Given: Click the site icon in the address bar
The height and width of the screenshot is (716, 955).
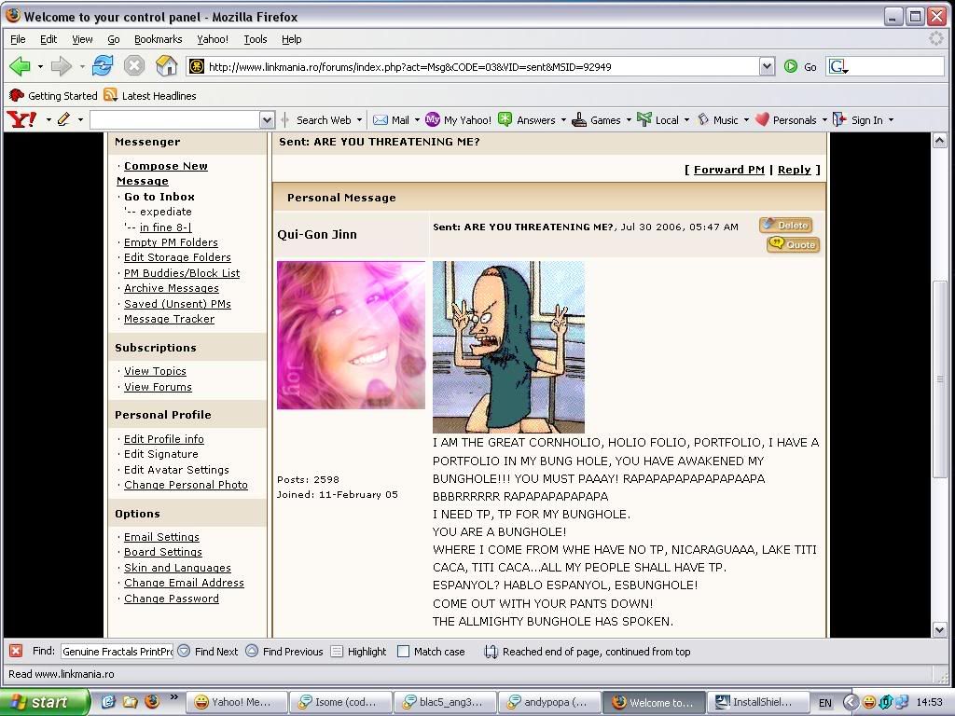Looking at the screenshot, I should click(x=196, y=66).
